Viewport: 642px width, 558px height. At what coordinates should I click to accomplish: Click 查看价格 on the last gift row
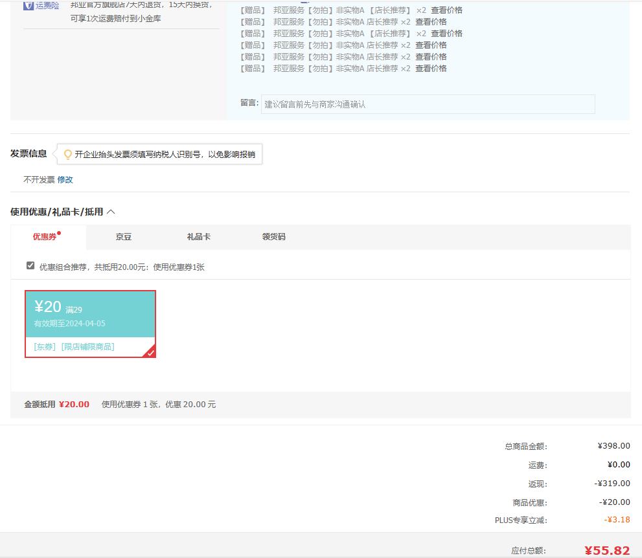tap(431, 69)
